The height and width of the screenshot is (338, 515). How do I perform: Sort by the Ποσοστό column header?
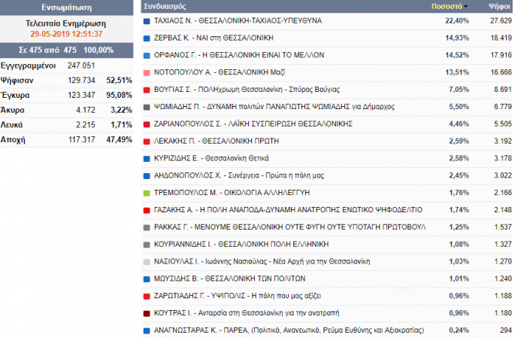[446, 6]
